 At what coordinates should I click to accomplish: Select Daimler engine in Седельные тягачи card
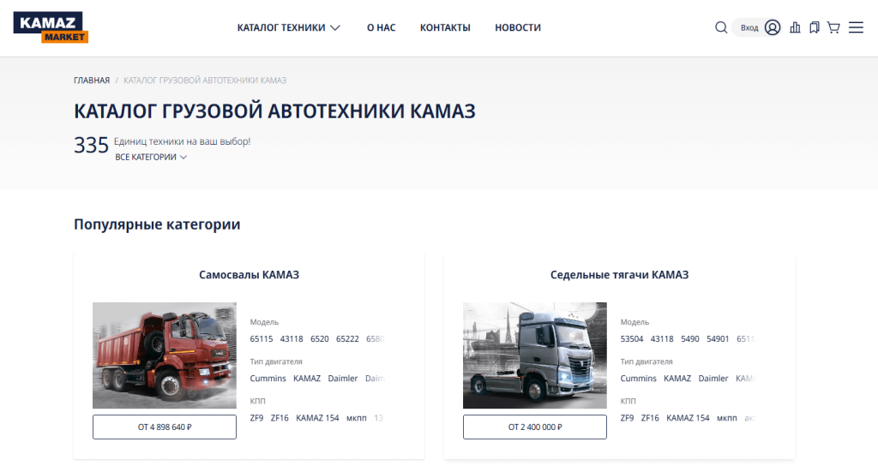(713, 379)
